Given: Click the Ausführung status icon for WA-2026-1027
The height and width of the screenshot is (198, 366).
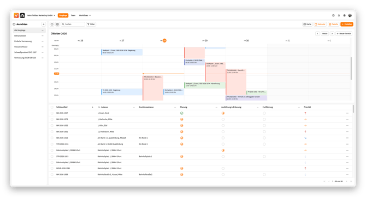Looking at the screenshot, I should pyautogui.click(x=223, y=113).
